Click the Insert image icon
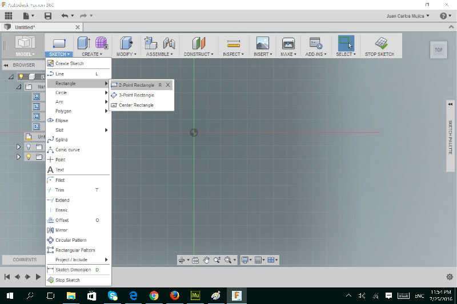Image resolution: width=457 pixels, height=304 pixels. (263, 43)
